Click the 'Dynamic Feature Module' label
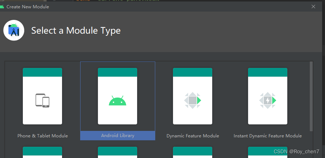325x158 pixels. tap(193, 136)
